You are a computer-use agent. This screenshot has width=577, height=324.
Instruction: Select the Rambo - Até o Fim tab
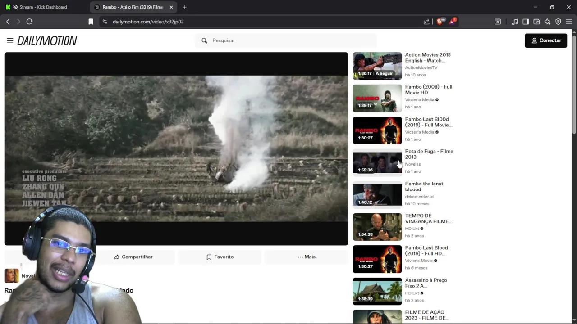133,7
